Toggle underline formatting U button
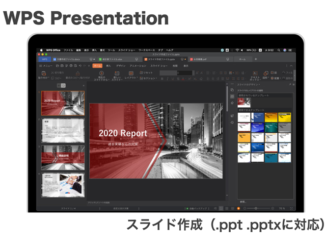The height and width of the screenshot is (245, 326). coord(173,79)
